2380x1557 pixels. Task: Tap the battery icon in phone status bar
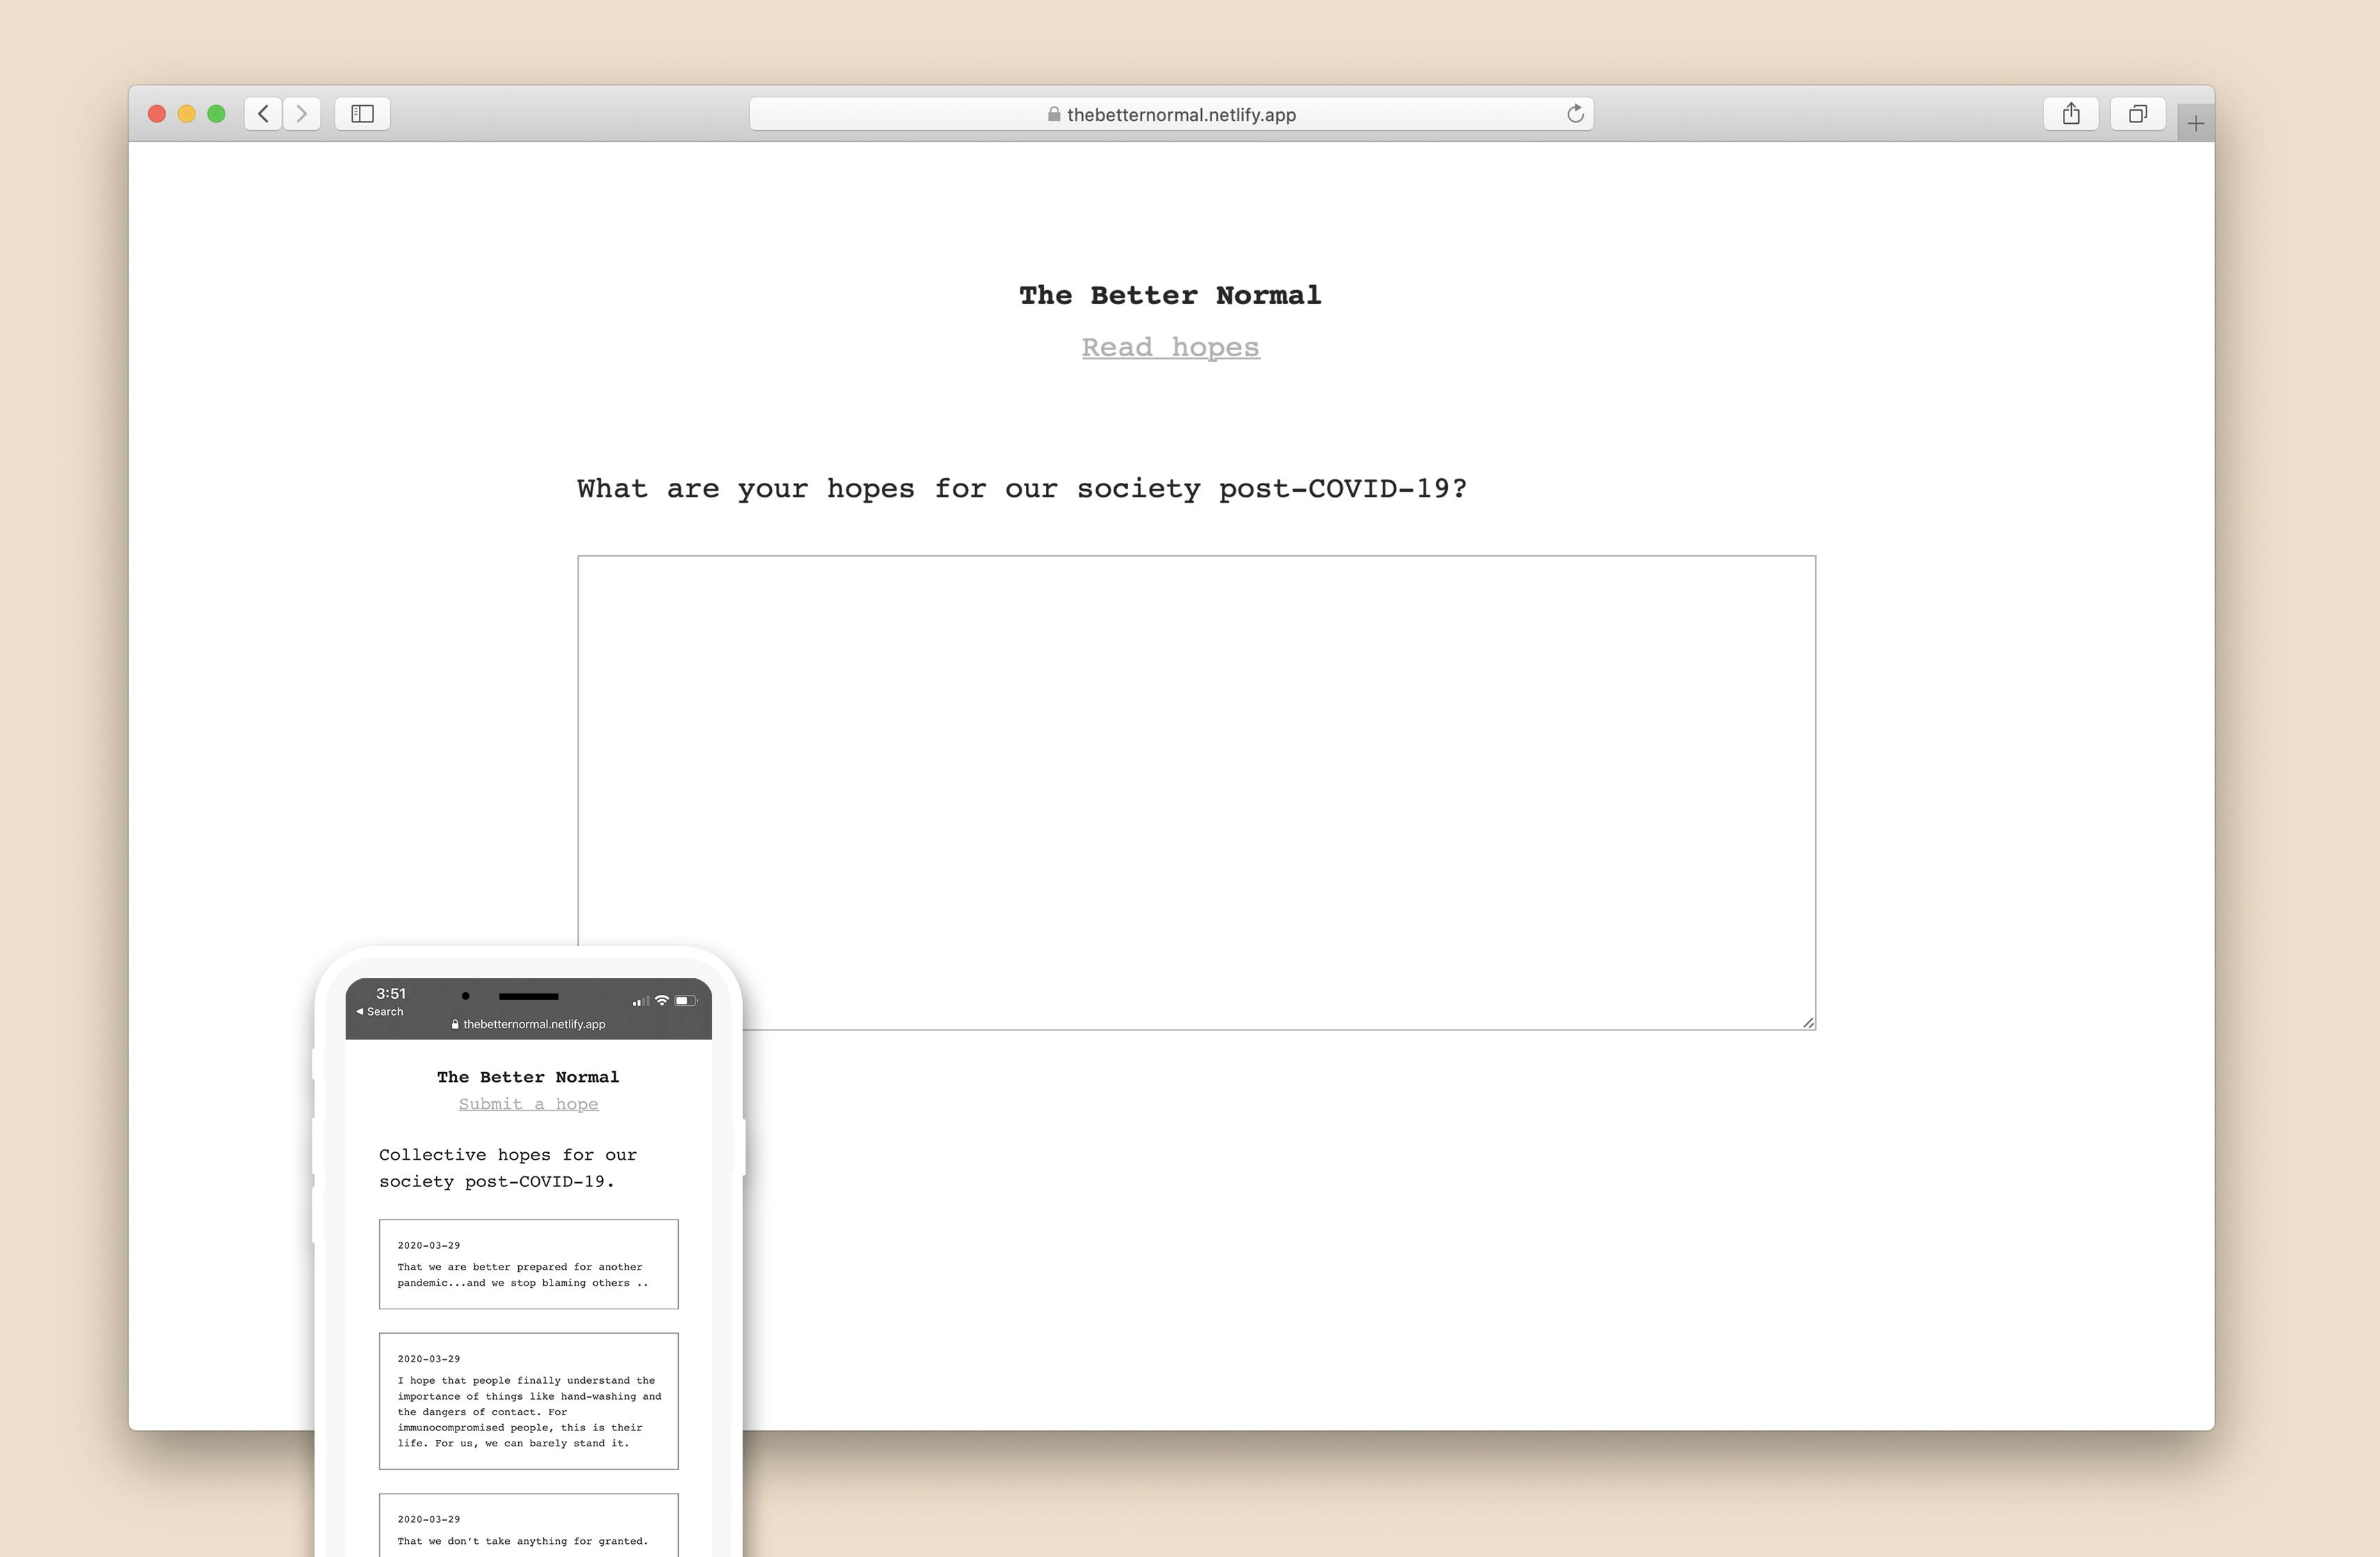pos(686,1000)
